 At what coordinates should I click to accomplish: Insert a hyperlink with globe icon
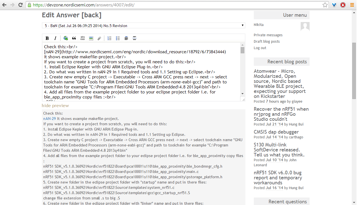tap(66, 38)
